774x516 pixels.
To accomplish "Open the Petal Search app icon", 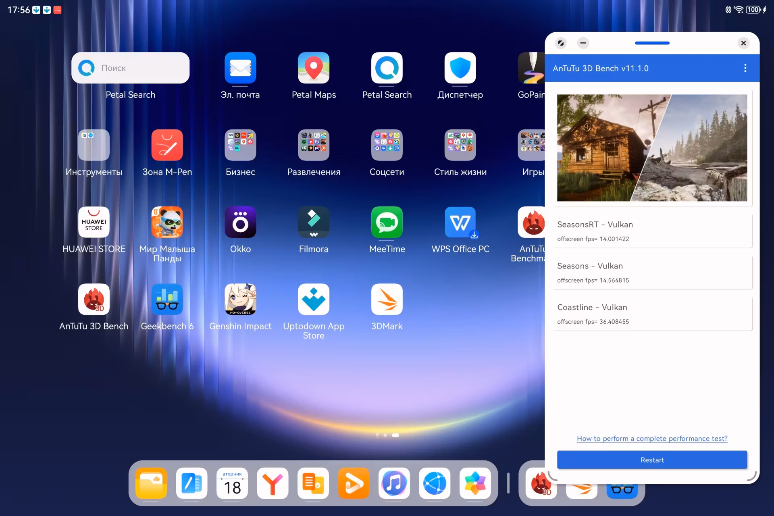I will tap(387, 68).
